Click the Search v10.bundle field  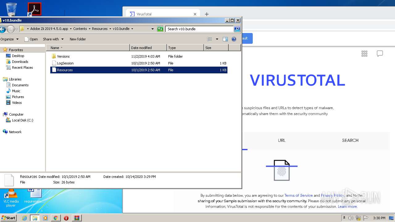point(199,29)
